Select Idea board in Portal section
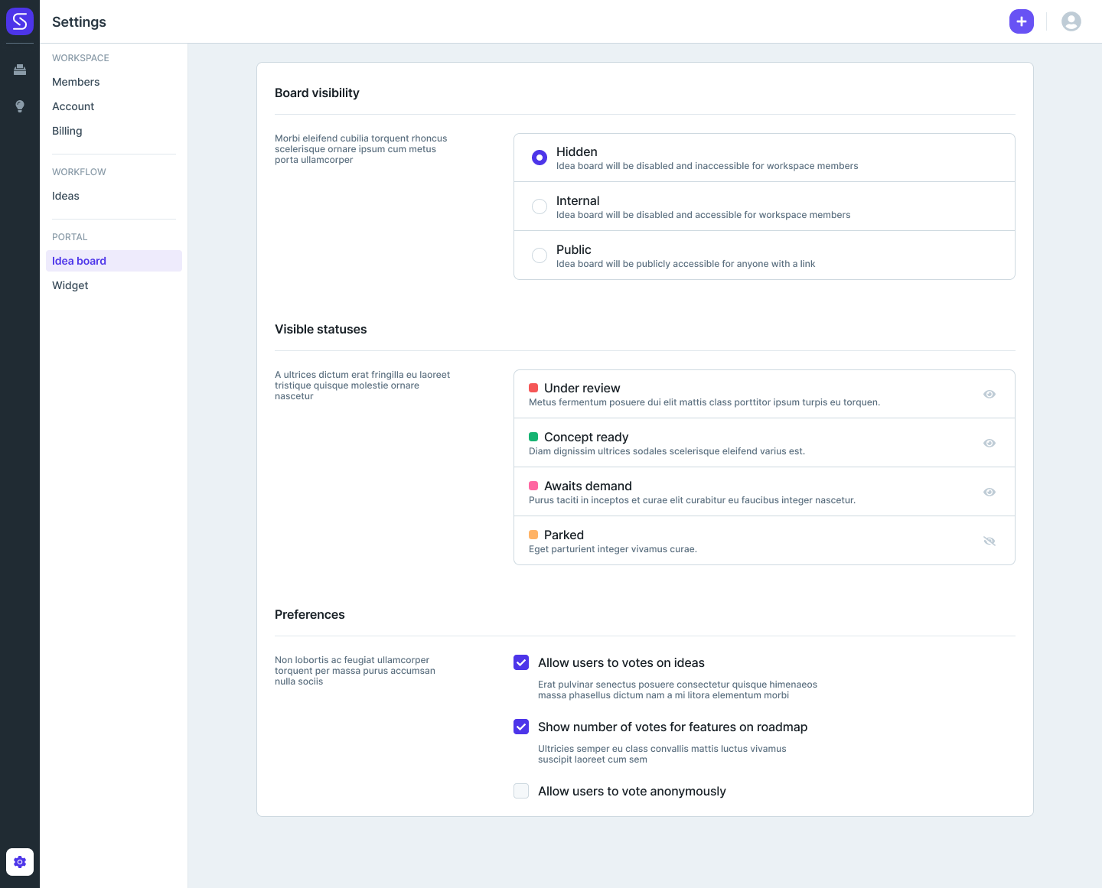1102x888 pixels. click(x=114, y=261)
